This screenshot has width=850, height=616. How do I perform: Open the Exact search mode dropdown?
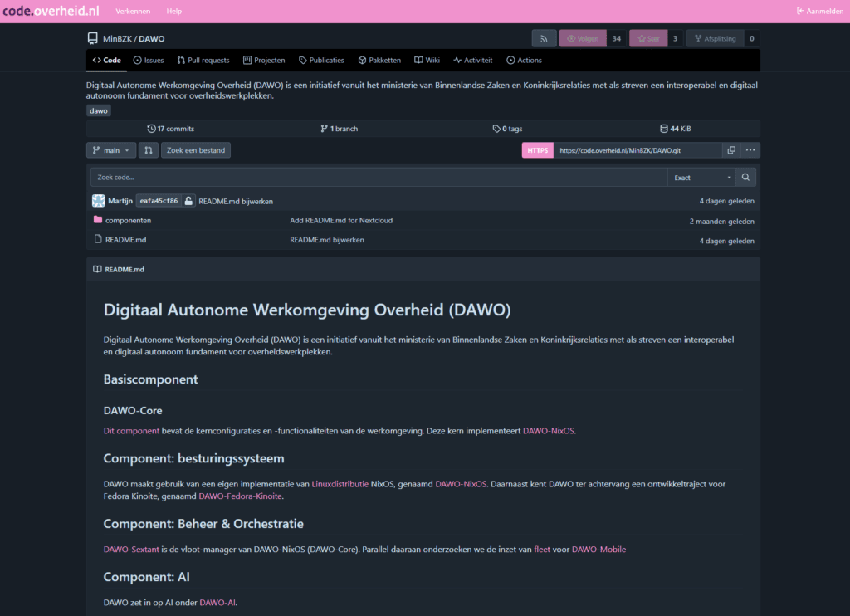point(701,178)
